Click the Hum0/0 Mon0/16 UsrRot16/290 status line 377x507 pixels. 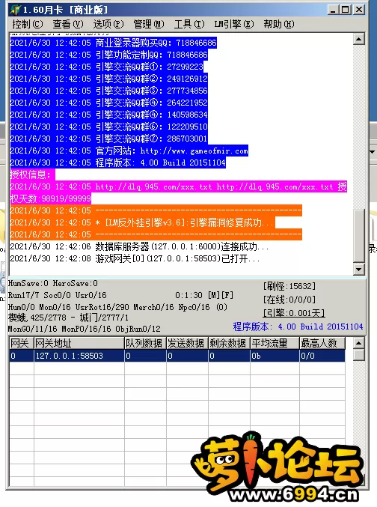[117, 307]
